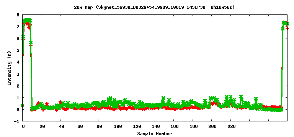Click the green peak at the far right edge
The width and height of the screenshot is (294, 137).
[x=285, y=23]
